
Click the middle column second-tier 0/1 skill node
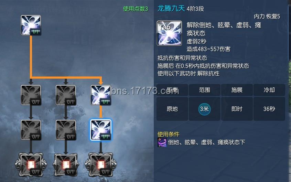66,95
